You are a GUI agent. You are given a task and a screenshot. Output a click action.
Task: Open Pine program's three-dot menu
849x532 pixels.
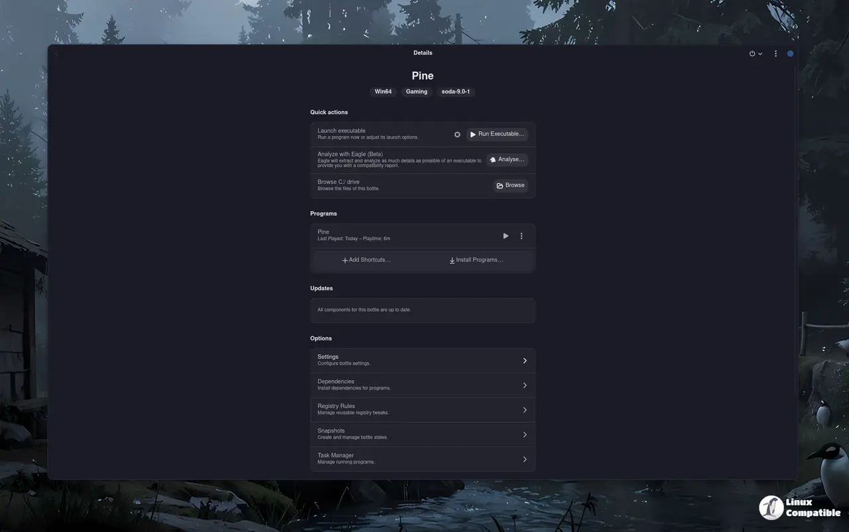521,236
